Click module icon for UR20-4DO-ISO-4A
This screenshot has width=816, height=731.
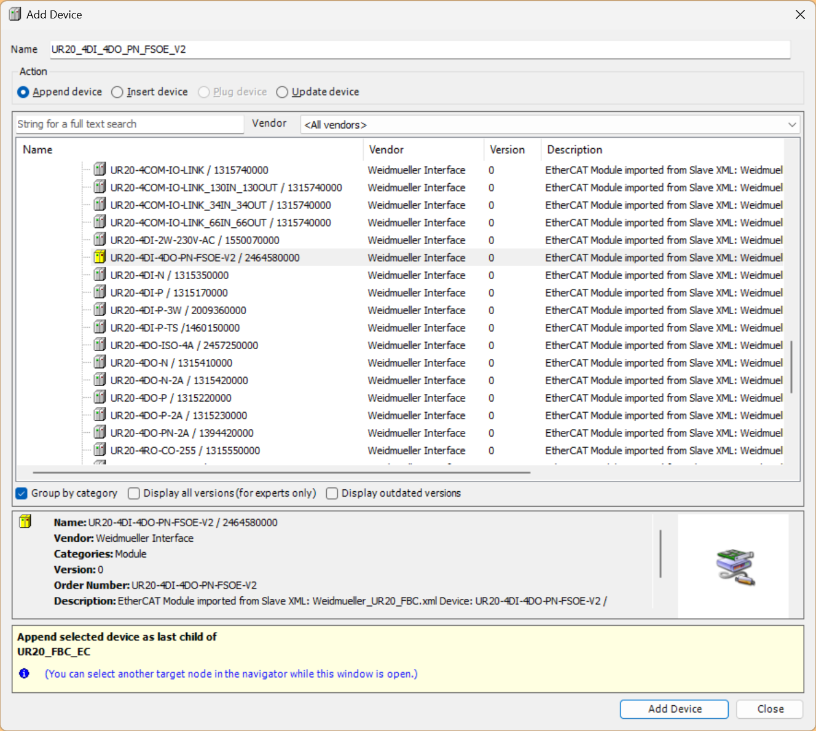click(100, 344)
